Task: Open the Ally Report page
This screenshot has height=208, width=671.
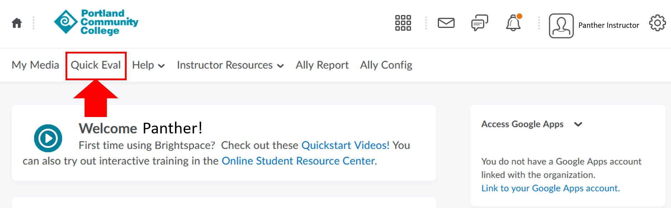Action: pyautogui.click(x=321, y=65)
